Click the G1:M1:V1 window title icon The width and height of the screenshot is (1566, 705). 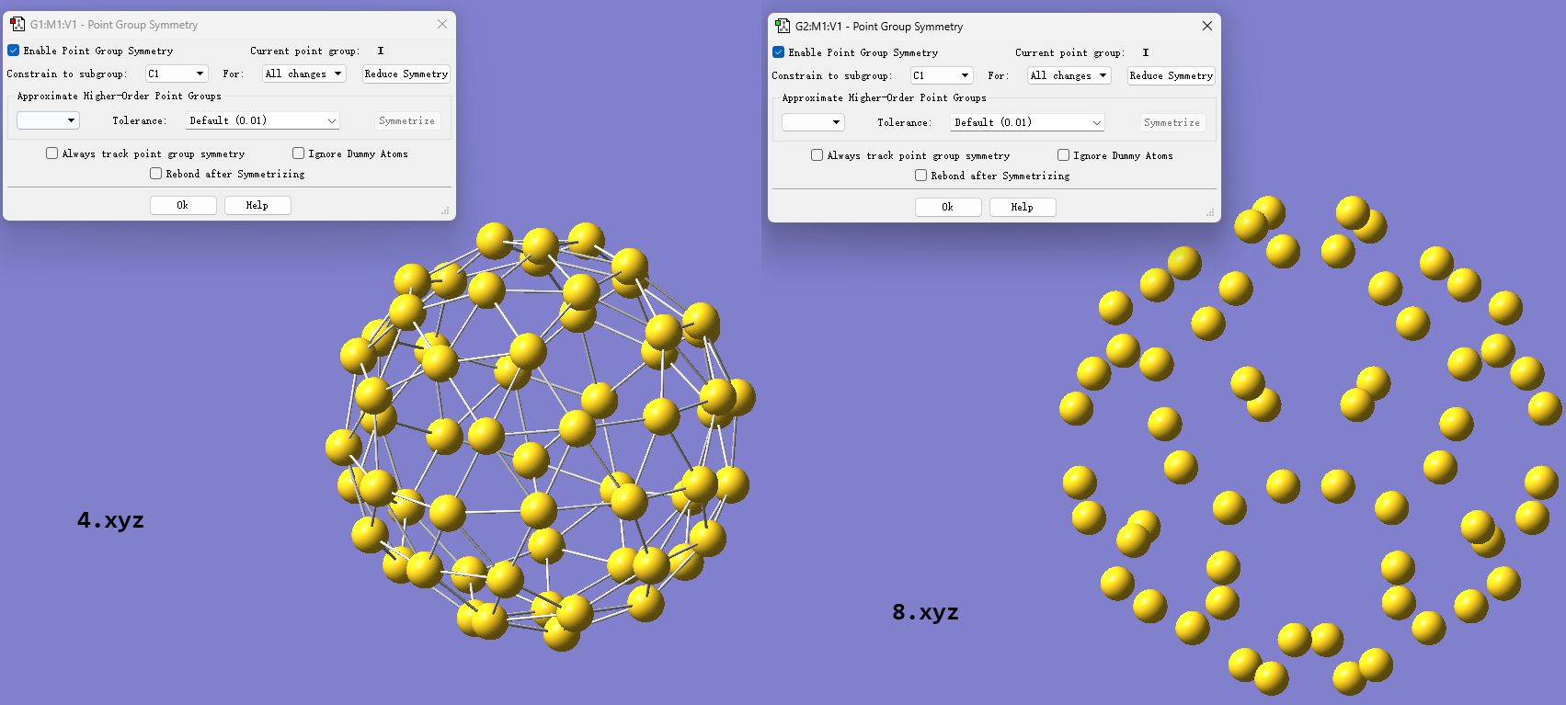(17, 24)
